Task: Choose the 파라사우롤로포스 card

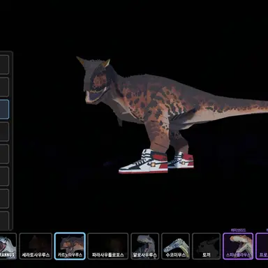Action: tap(108, 246)
